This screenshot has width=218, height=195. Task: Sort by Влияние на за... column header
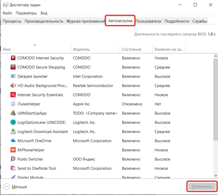pos(169,49)
